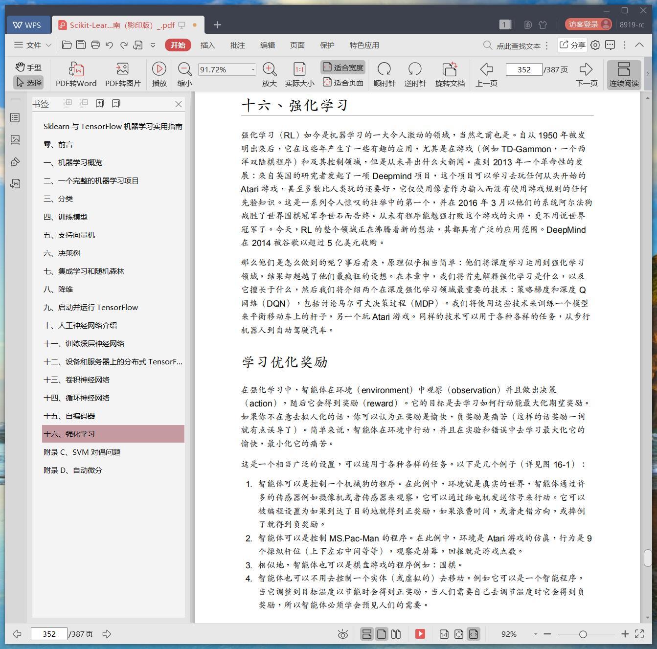Click the Save icon in quick toolbar
657x649 pixels.
point(81,45)
